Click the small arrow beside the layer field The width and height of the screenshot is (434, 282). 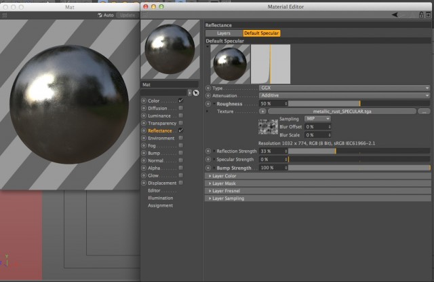(x=190, y=92)
